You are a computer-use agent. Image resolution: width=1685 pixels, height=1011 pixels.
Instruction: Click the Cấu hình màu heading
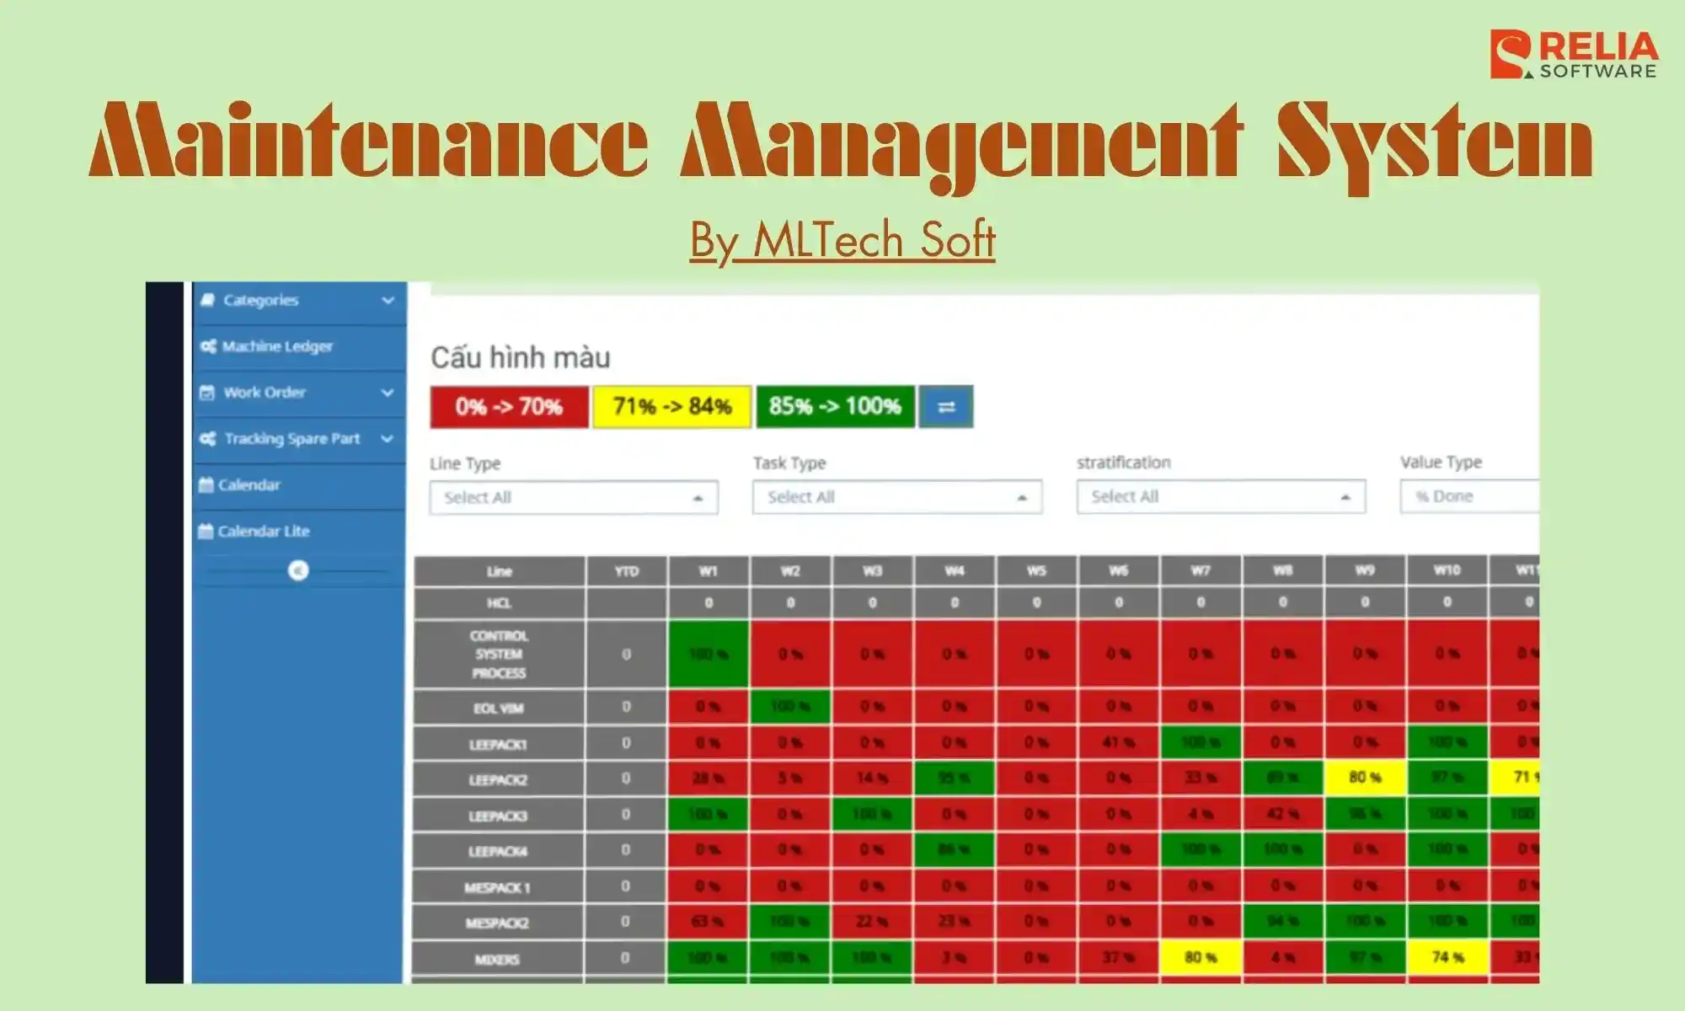[x=521, y=358]
